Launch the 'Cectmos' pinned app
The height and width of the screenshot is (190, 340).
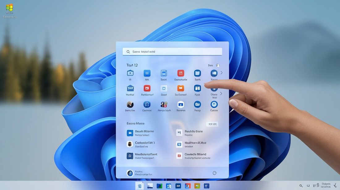[147, 104]
